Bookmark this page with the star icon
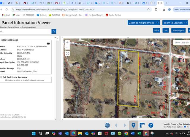Image resolution: width=190 pixels, height=137 pixels. point(148,10)
